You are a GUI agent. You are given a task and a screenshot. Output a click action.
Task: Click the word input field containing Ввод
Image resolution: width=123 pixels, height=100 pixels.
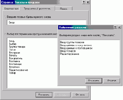click(x=47, y=22)
